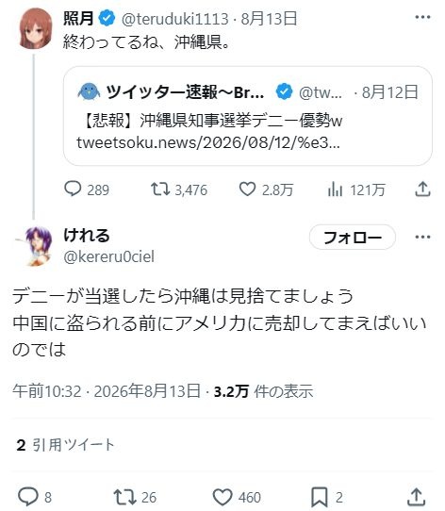This screenshot has height=511, width=445.
Task: Open more options menu on 照月's tweet
Action: 422,17
